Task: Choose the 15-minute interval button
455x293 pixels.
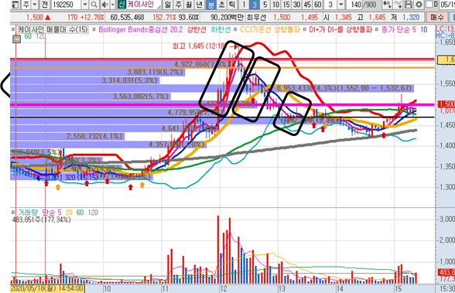Action: click(286, 5)
